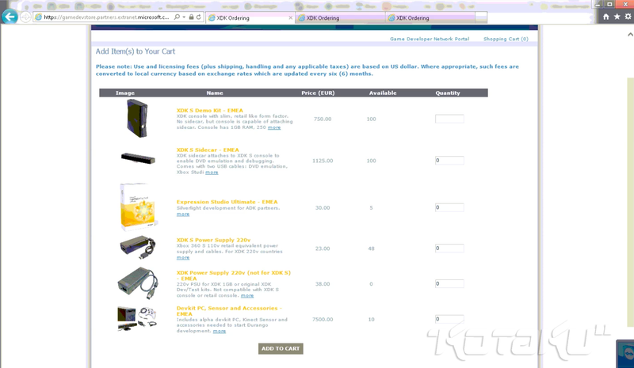Open Devkit PC, Sensor and Accessories title
Image resolution: width=634 pixels, height=368 pixels.
coord(229,311)
